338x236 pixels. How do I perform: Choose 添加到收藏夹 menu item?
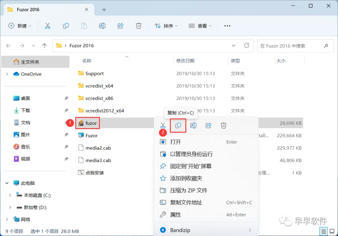(206, 178)
